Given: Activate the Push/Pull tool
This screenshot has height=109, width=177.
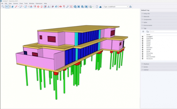Looking at the screenshot, I should [x=31, y=7].
